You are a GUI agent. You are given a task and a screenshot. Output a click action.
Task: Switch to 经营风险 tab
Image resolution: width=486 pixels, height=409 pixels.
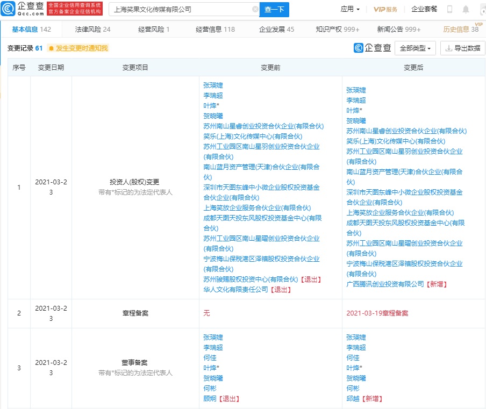(154, 30)
